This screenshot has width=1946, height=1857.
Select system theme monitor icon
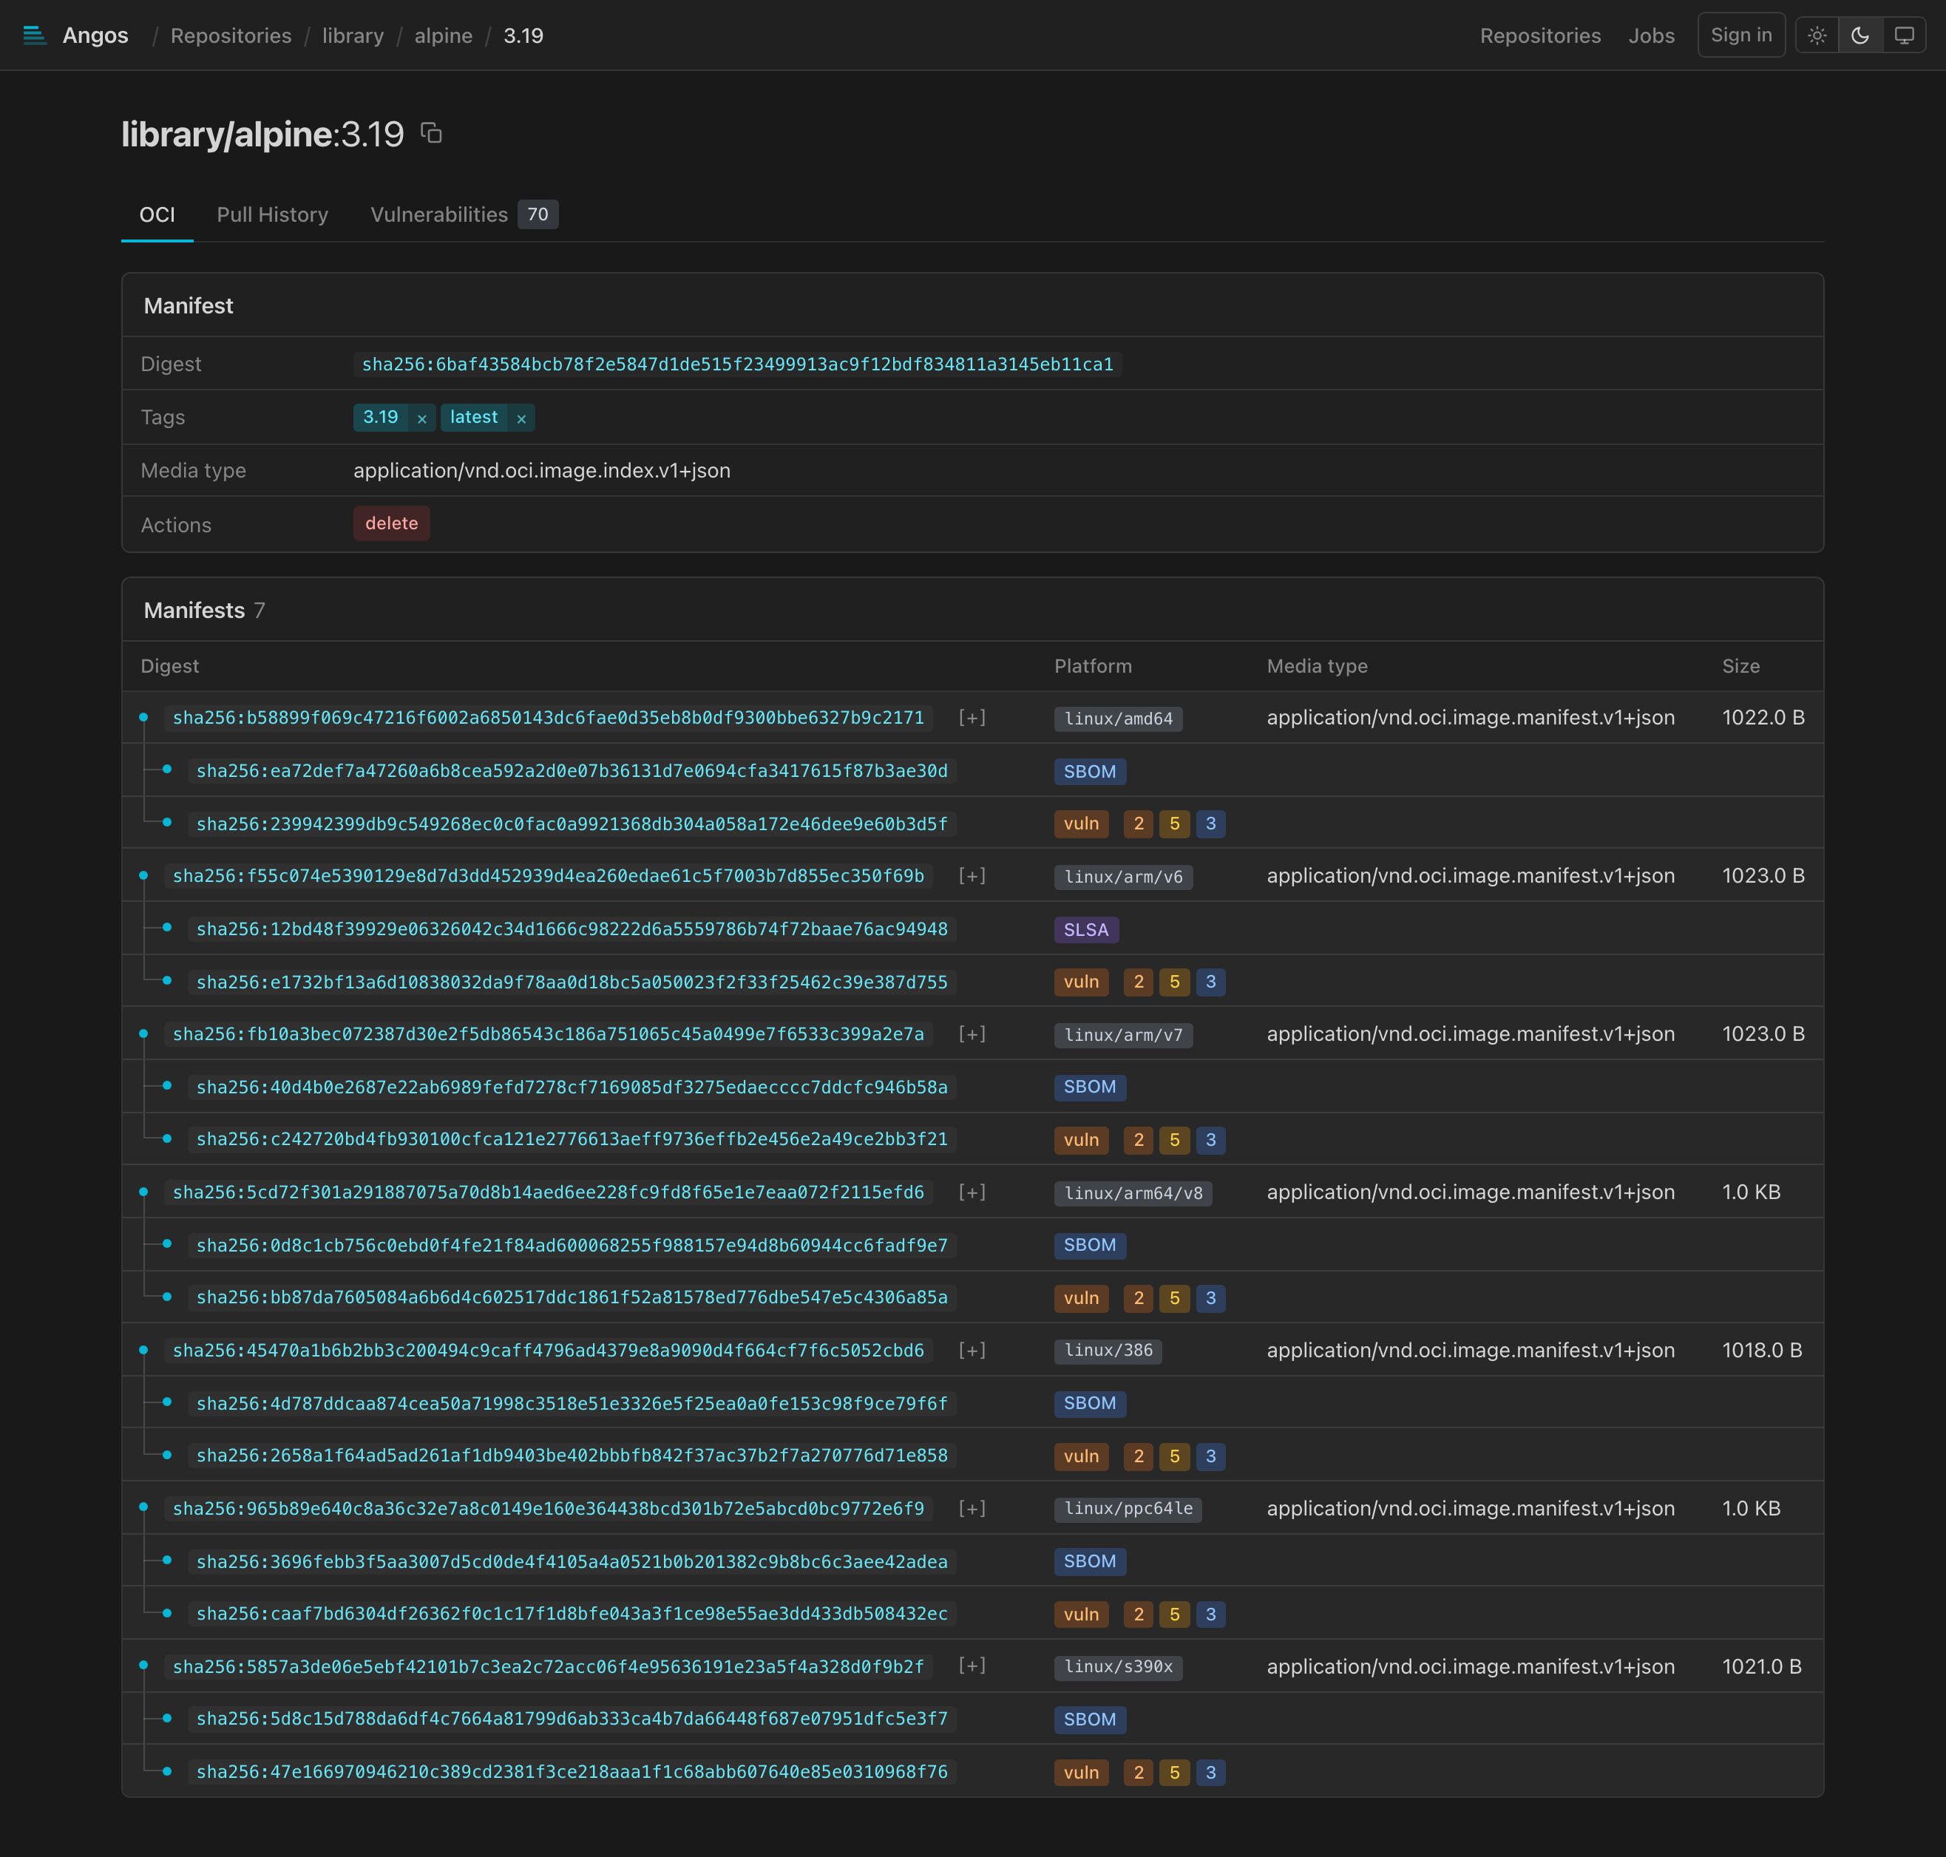coord(1905,35)
